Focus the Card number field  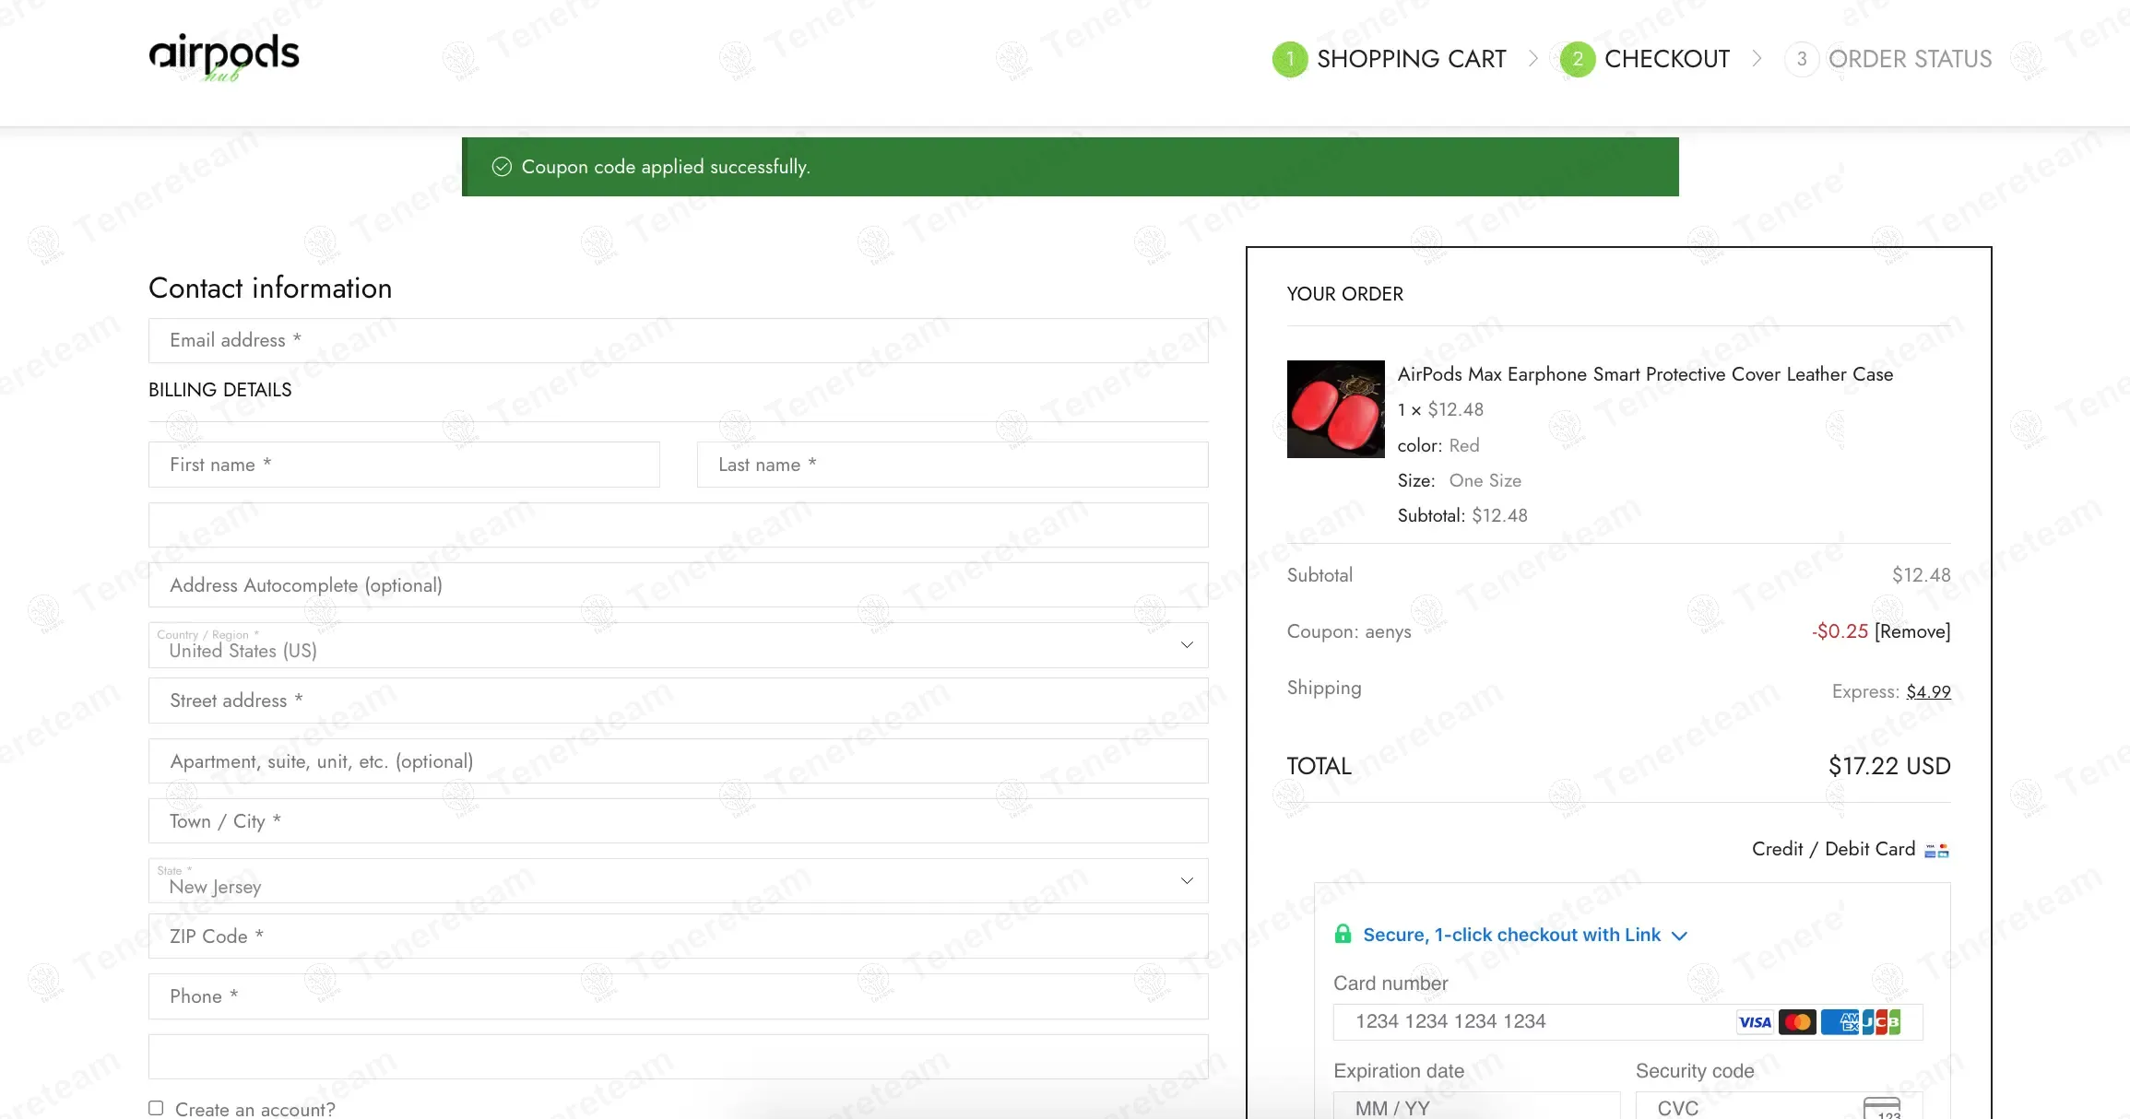tap(1627, 1022)
